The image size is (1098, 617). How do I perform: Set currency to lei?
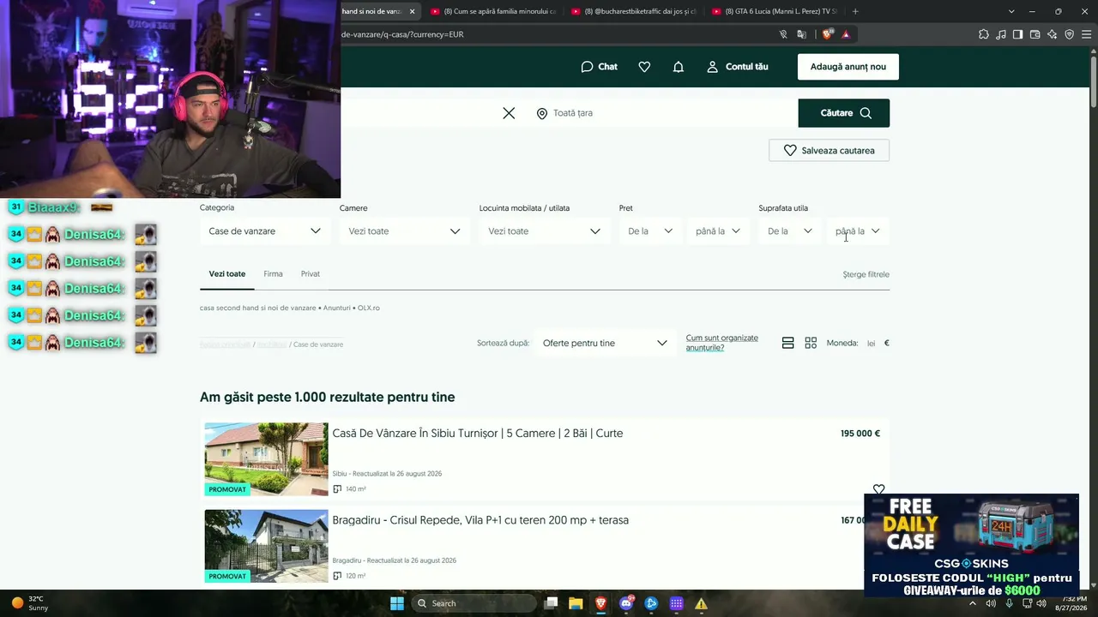[872, 343]
